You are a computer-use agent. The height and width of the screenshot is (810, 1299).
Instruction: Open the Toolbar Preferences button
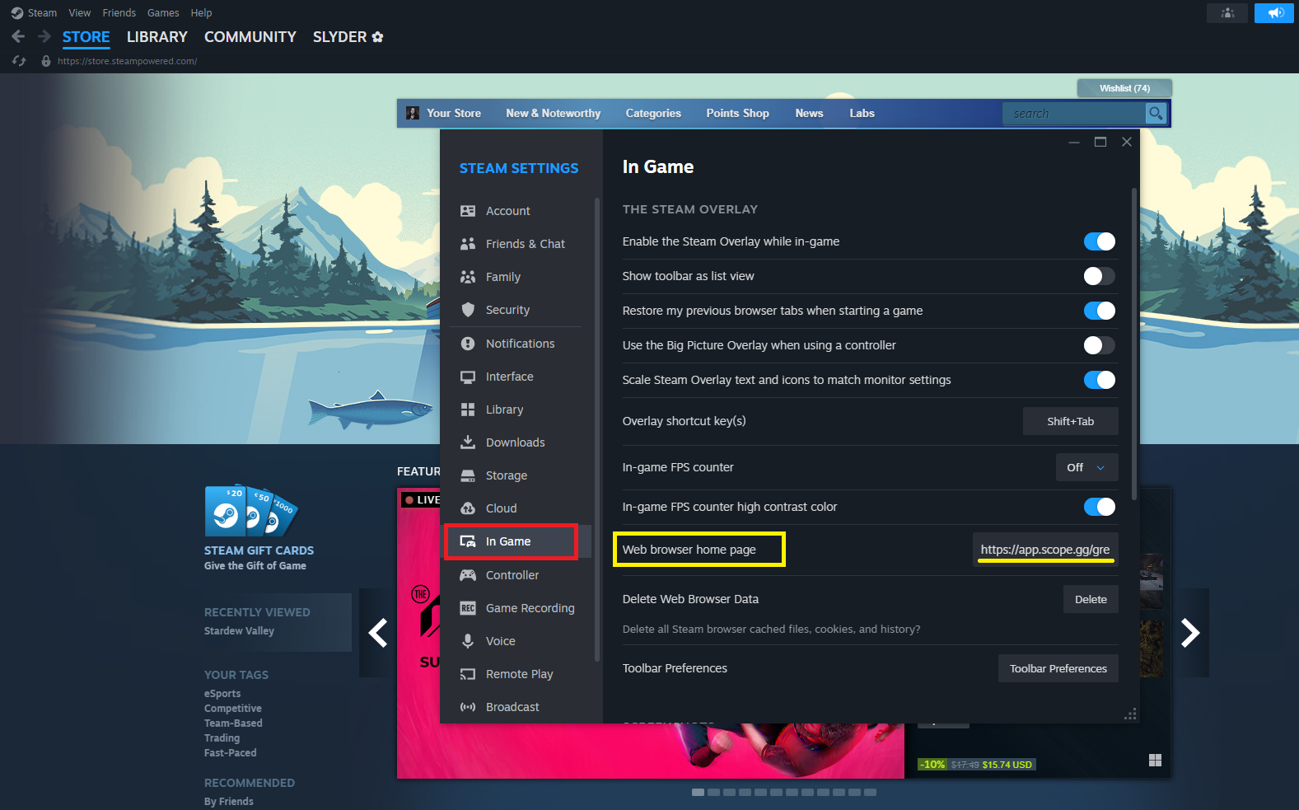(1058, 668)
